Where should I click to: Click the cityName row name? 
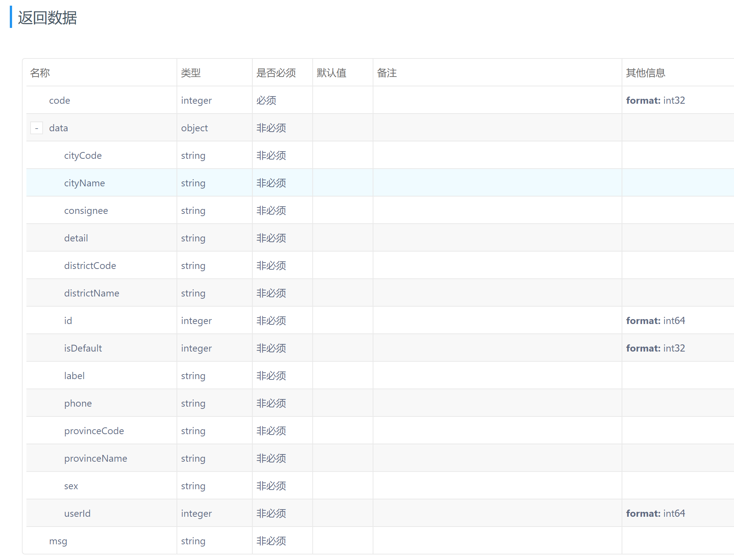(84, 183)
